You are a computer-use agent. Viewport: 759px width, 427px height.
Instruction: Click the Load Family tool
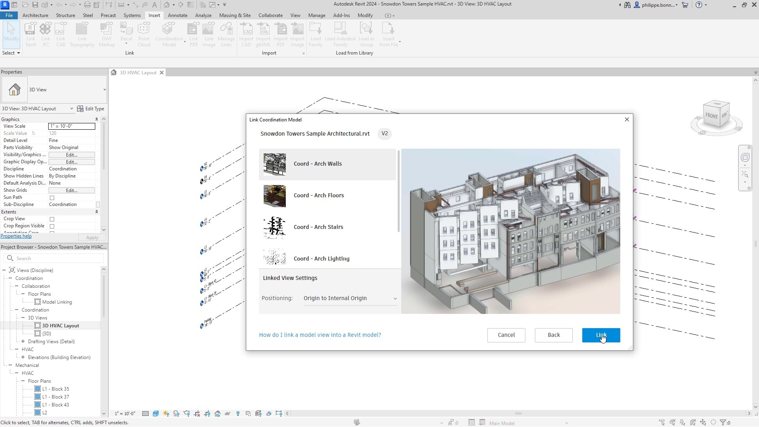(315, 34)
